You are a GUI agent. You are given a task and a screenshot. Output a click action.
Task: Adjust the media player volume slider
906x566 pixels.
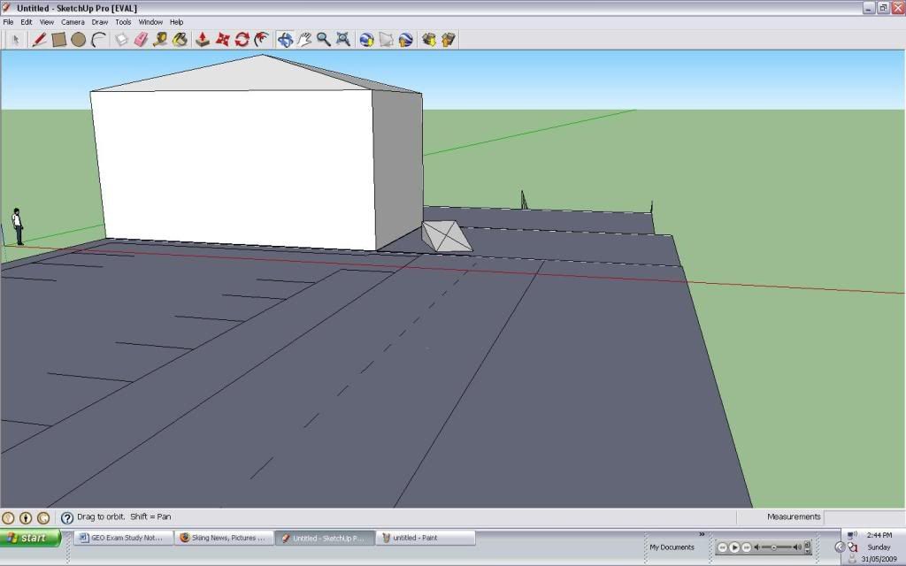point(775,547)
